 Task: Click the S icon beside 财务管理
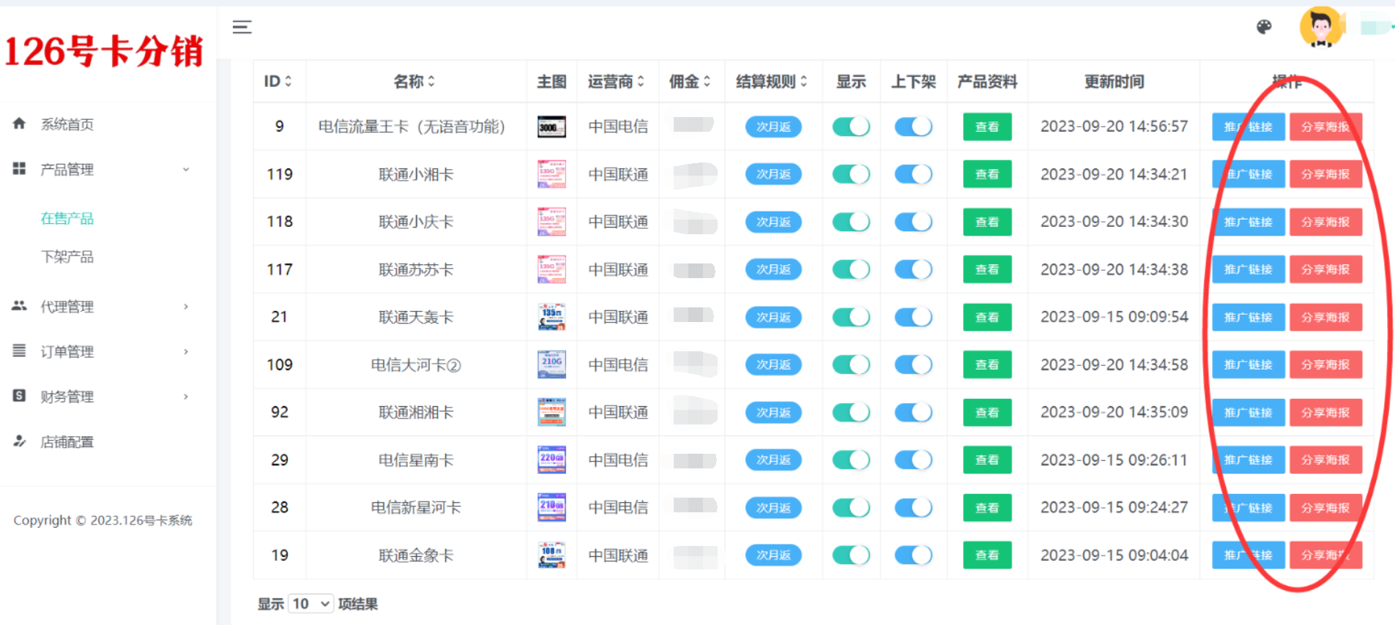click(19, 396)
